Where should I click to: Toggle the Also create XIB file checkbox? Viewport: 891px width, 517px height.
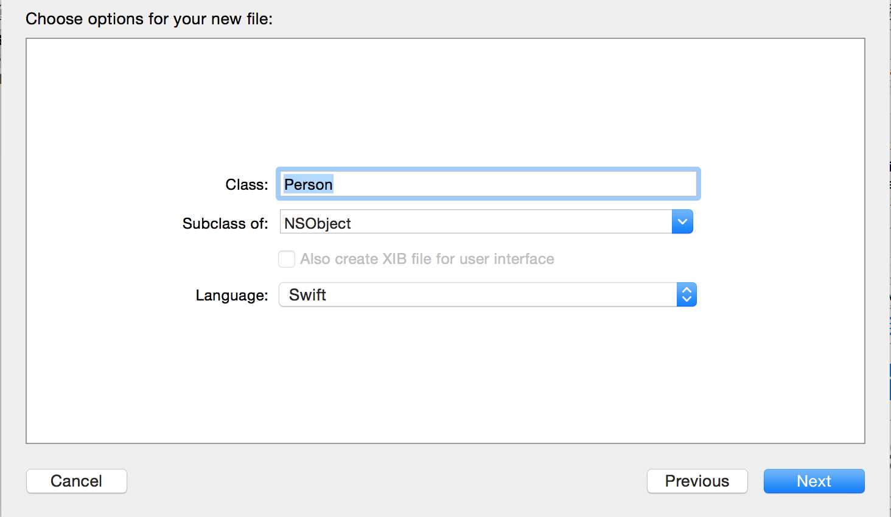pos(287,259)
